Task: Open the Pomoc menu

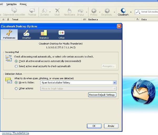Action: (23, 4)
